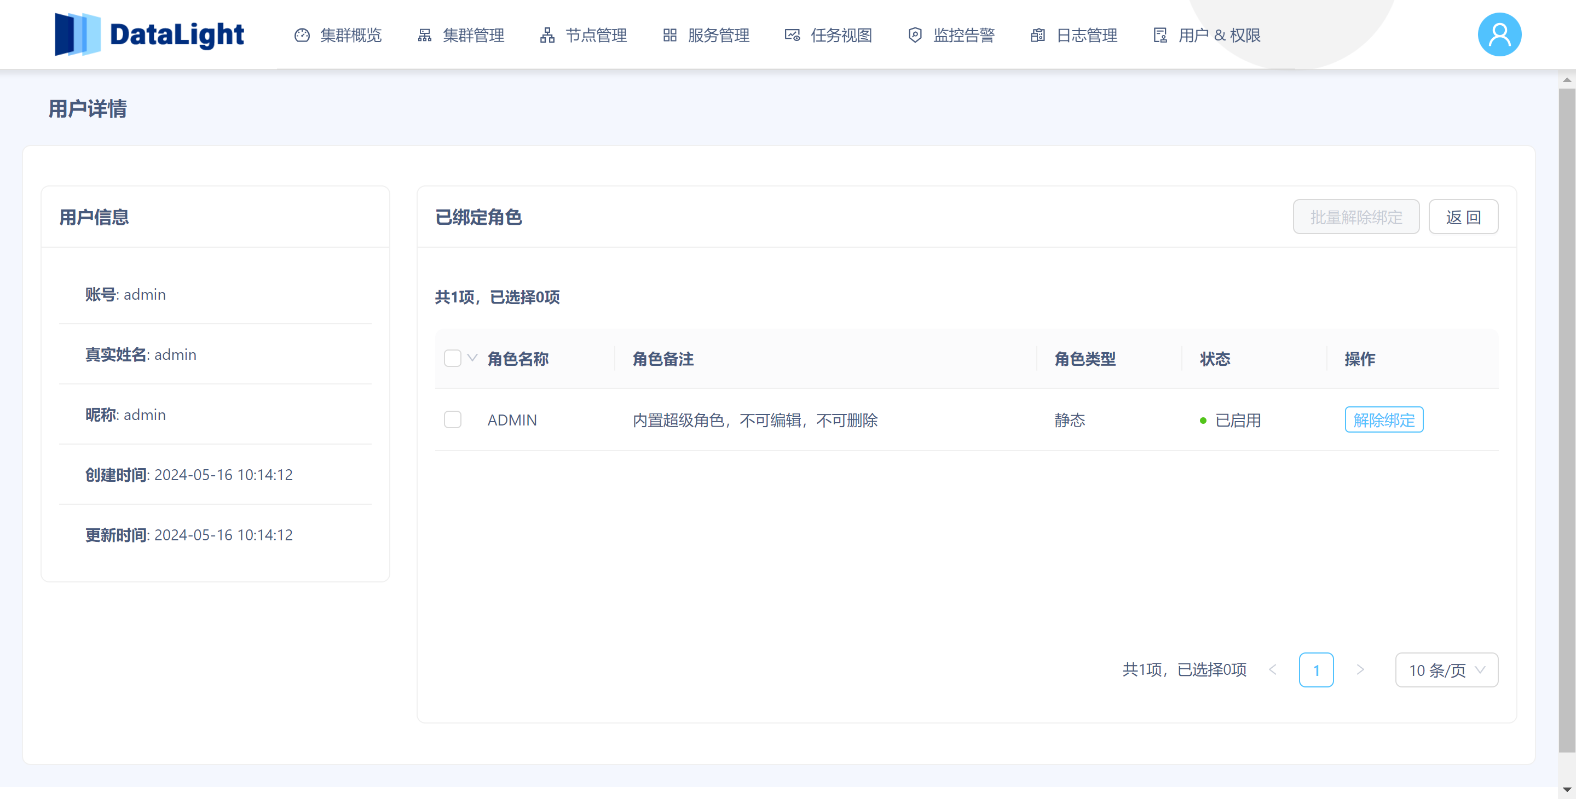Click the service management grid icon
This screenshot has height=799, width=1576.
click(x=670, y=36)
